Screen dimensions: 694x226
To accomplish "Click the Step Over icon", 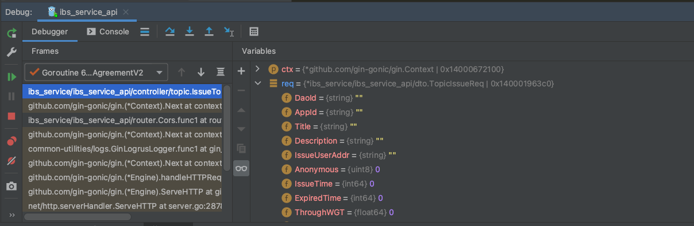I will pyautogui.click(x=170, y=31).
